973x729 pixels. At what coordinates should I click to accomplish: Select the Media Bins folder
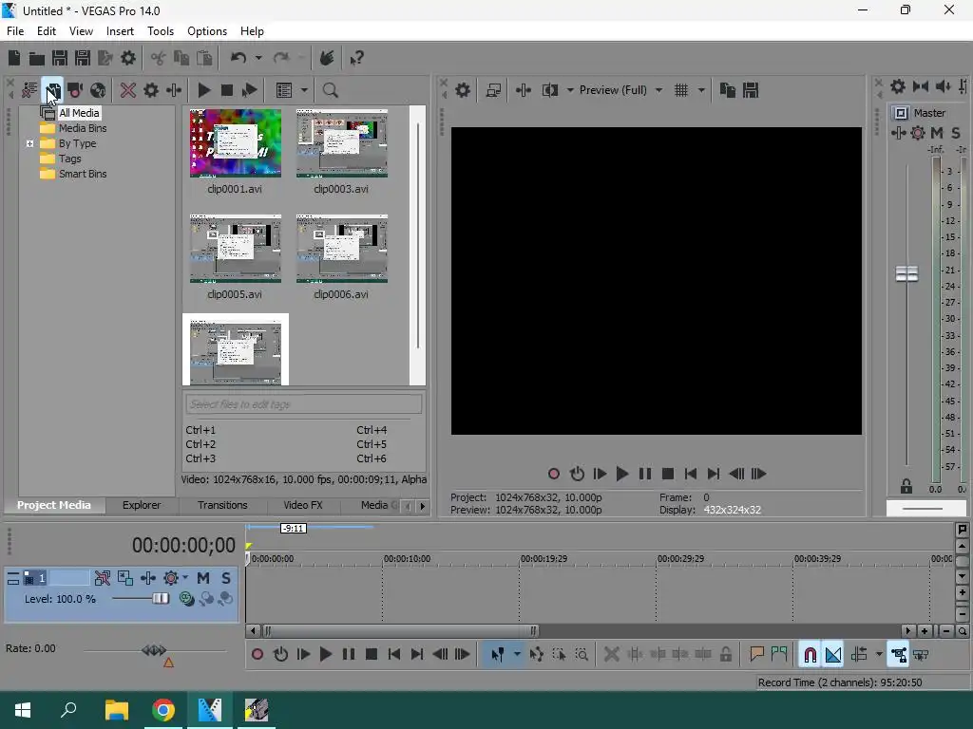click(x=83, y=128)
